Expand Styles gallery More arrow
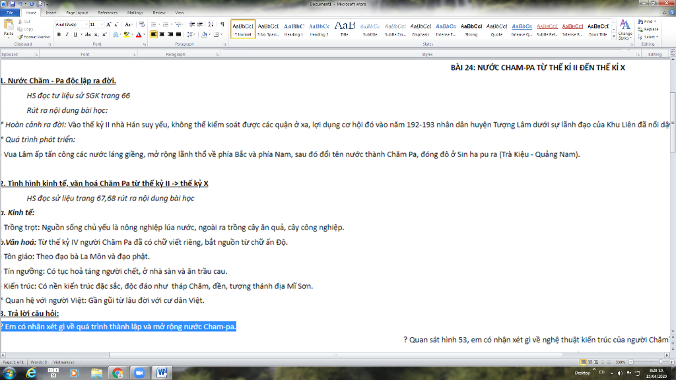Viewport: 676px width, 380px height. pos(614,37)
